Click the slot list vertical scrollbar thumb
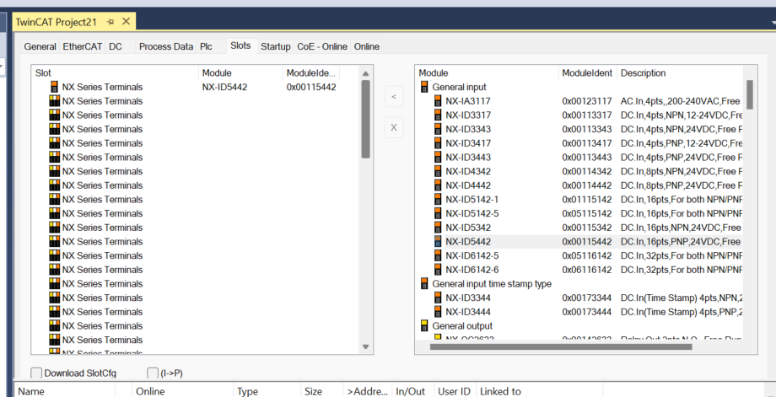 point(366,119)
